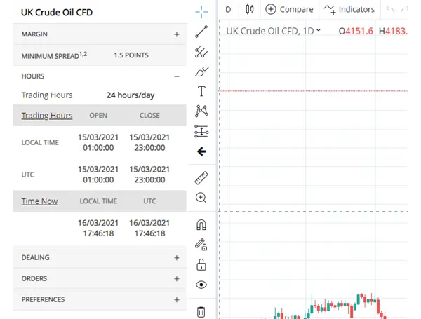The image size is (421, 319).
Task: Select the pitchfork drawing tool
Action: (201, 51)
